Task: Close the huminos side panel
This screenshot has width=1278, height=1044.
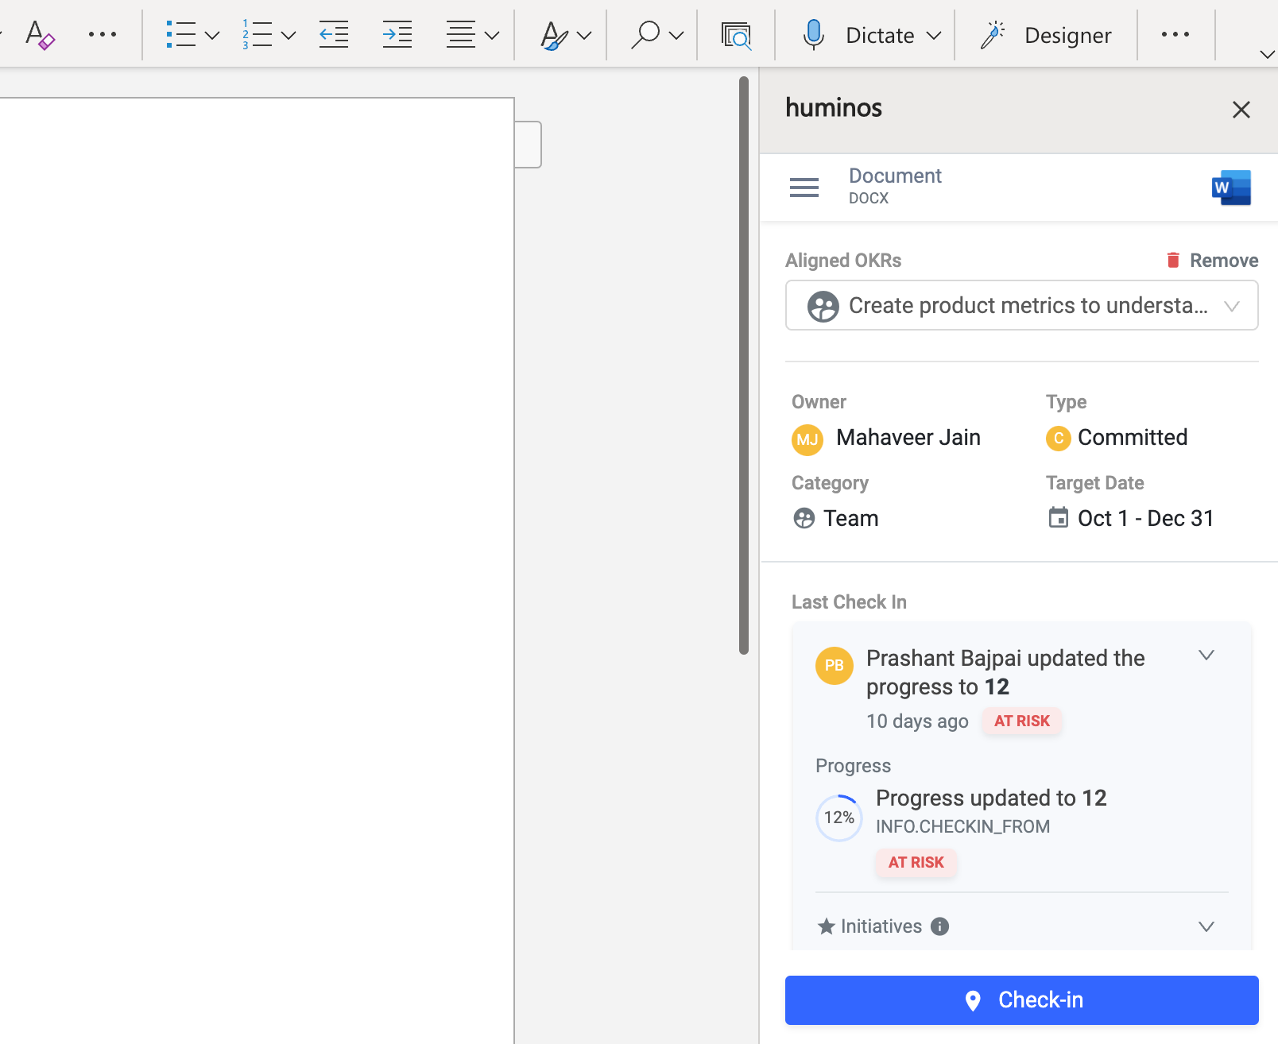Action: tap(1241, 110)
